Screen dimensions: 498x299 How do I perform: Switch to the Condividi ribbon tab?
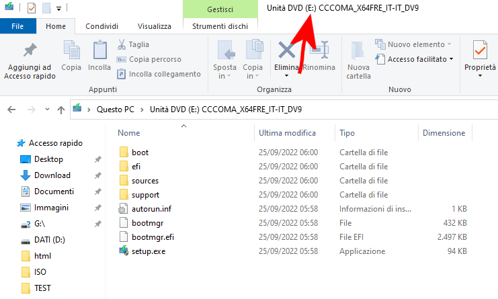pos(101,26)
